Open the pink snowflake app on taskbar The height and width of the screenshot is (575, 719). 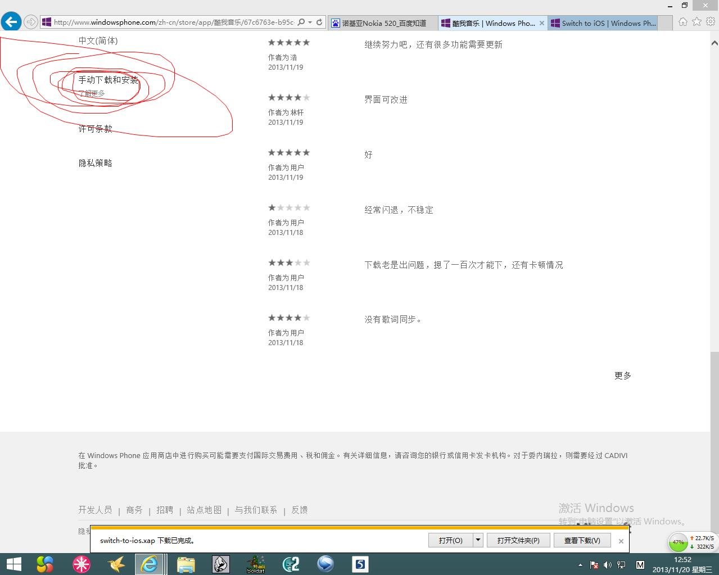point(82,564)
